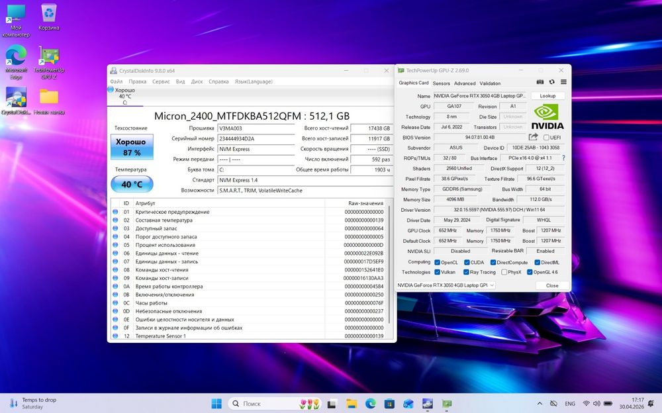Image resolution: width=662 pixels, height=413 pixels.
Task: Toggle the CUDA checkbox
Action: 467,262
